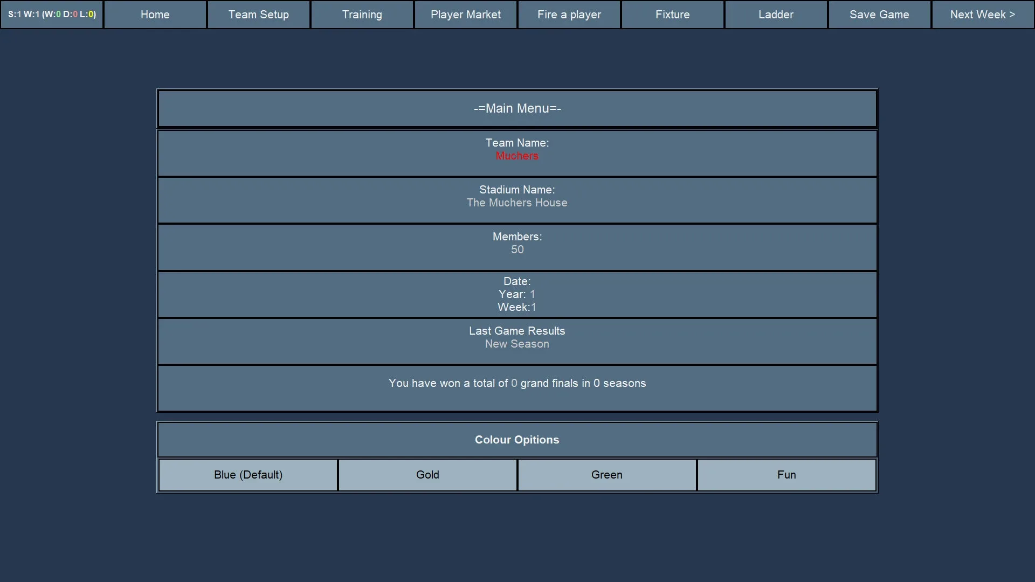This screenshot has height=582, width=1035.
Task: Click the Colour Opitions header
Action: (517, 440)
